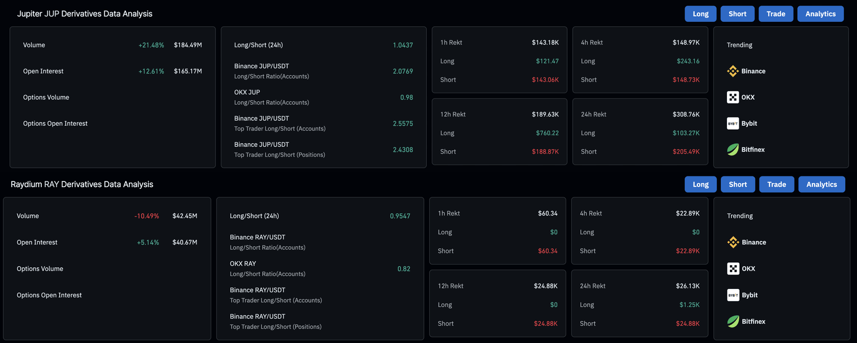Screen dimensions: 857x343
Task: Select the OKX RAY Long/Short Ratio row
Action: pyautogui.click(x=320, y=268)
